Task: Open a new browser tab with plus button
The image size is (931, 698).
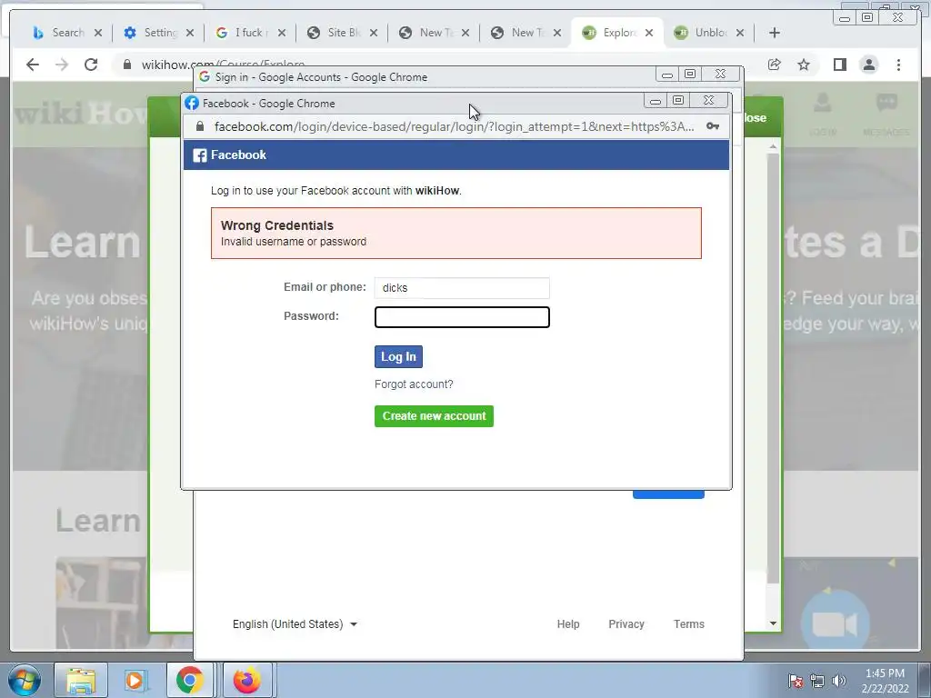Action: click(775, 34)
